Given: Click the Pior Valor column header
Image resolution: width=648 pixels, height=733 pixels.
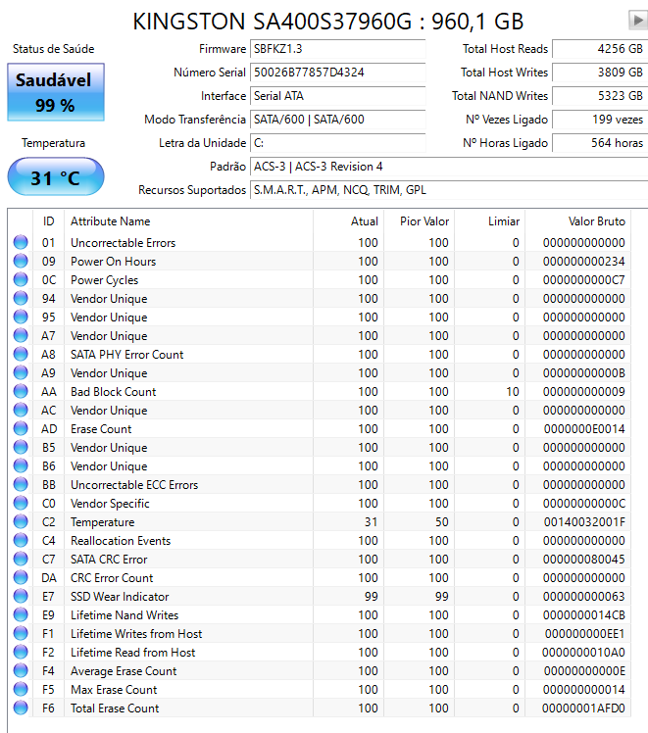Looking at the screenshot, I should coord(419,221).
